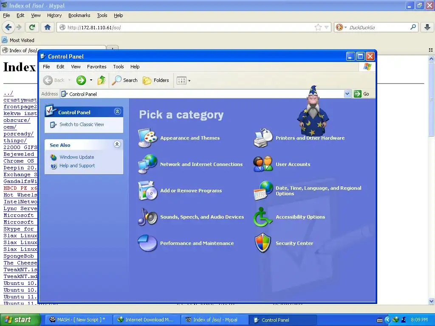Open Control Panel Tools menu

point(119,67)
